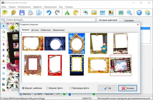153x100 pixels.
Task: Open the color palette icon
Action: coord(76,13)
